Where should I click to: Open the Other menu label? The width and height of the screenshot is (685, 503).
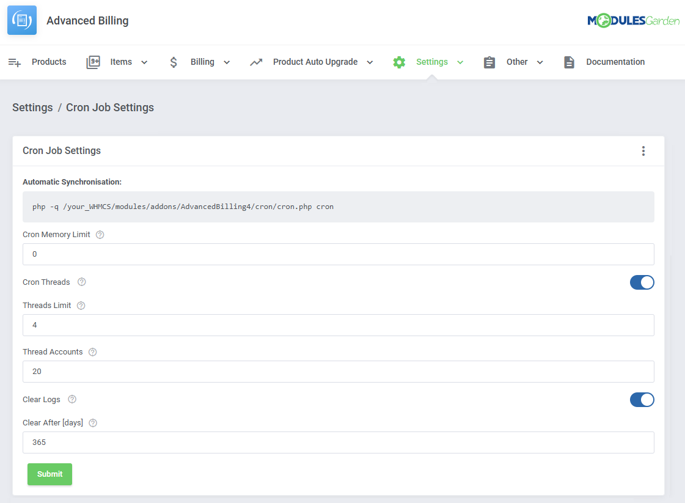pyautogui.click(x=517, y=62)
